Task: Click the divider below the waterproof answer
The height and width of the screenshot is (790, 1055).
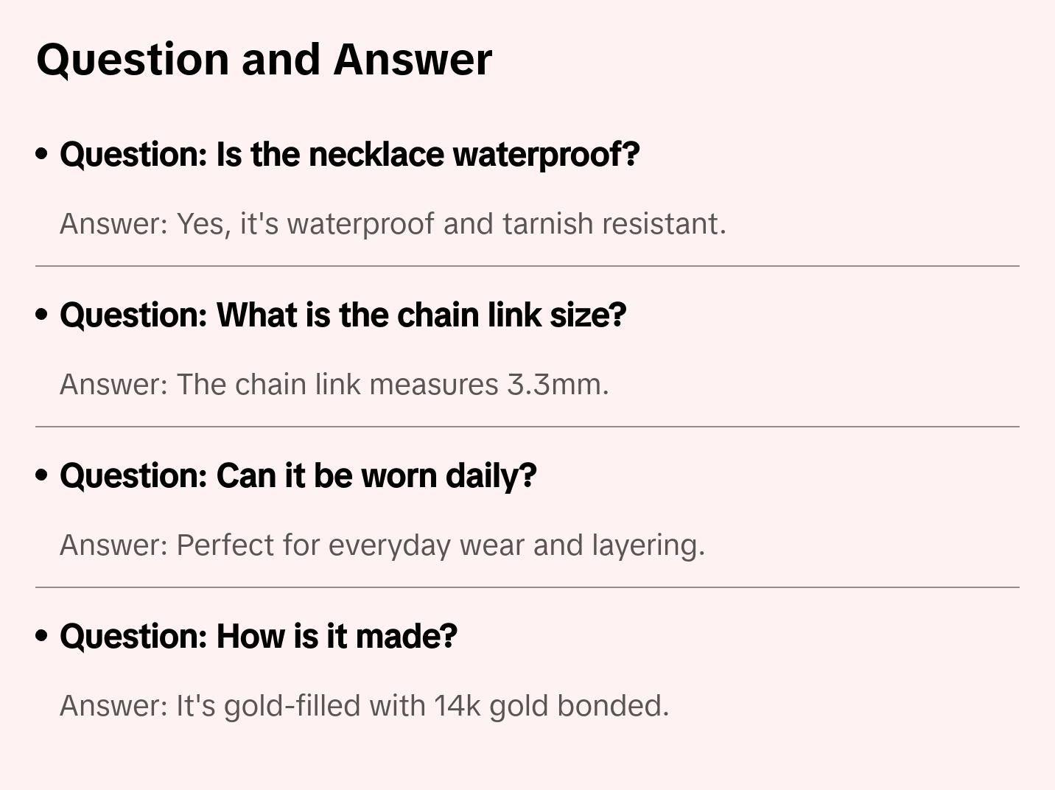Action: 527,266
